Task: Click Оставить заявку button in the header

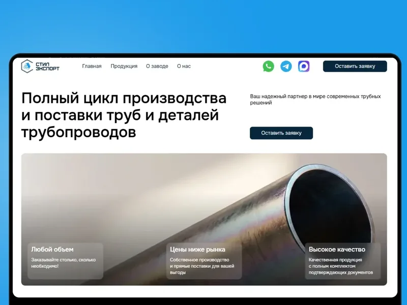Action: (355, 66)
